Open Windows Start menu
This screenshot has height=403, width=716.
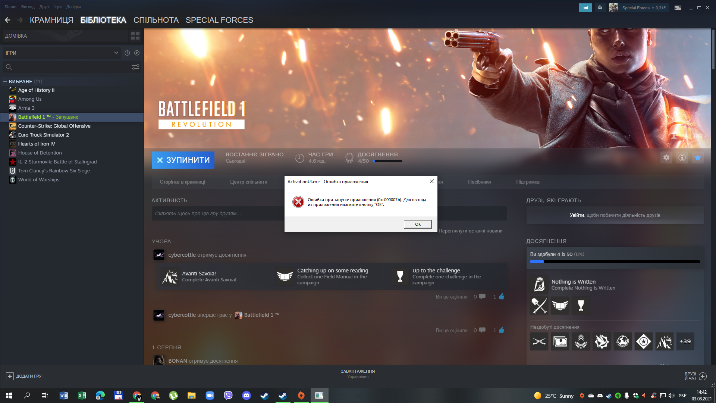pyautogui.click(x=9, y=396)
